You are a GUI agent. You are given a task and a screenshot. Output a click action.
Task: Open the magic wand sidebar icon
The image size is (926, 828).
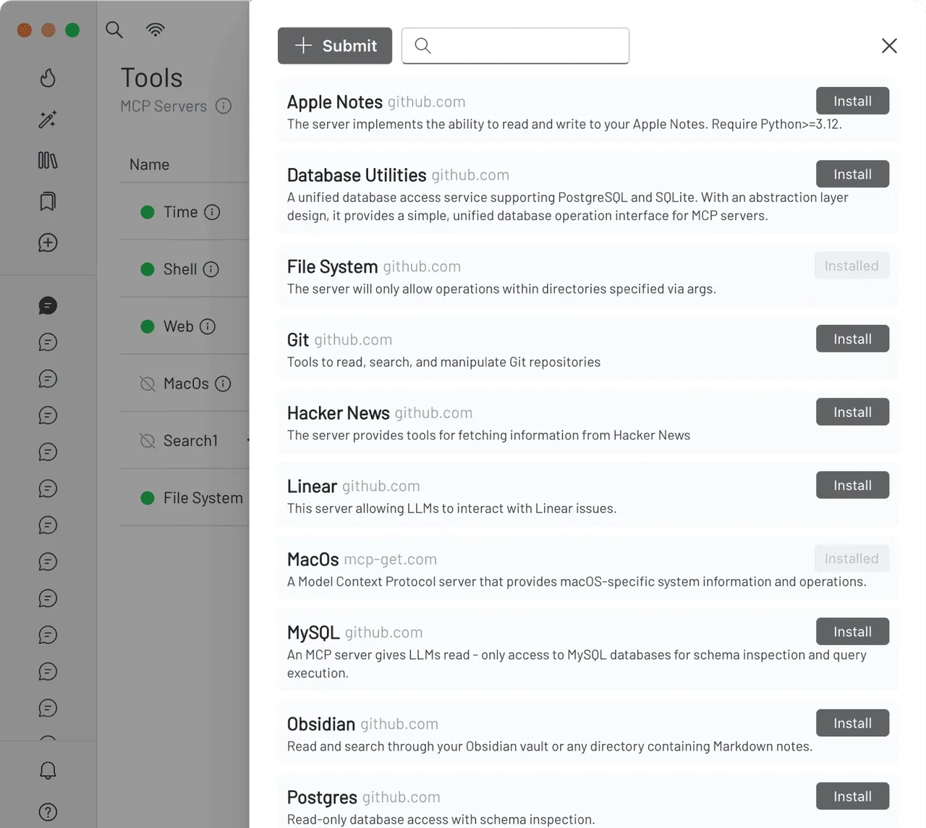coord(48,119)
